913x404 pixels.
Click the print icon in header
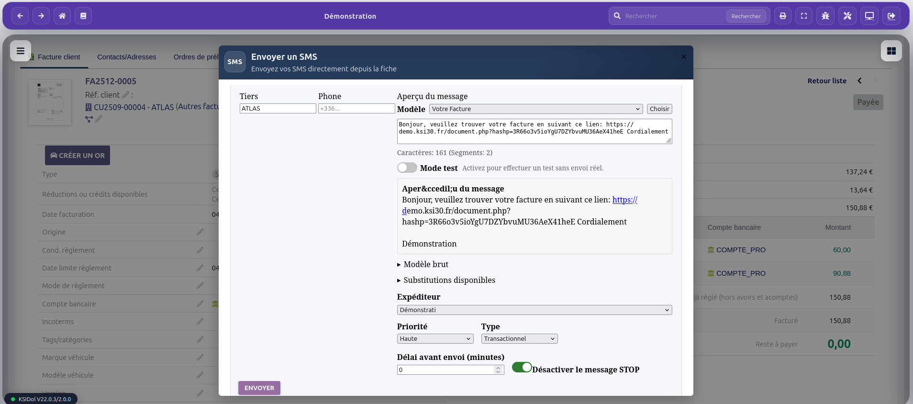point(783,16)
